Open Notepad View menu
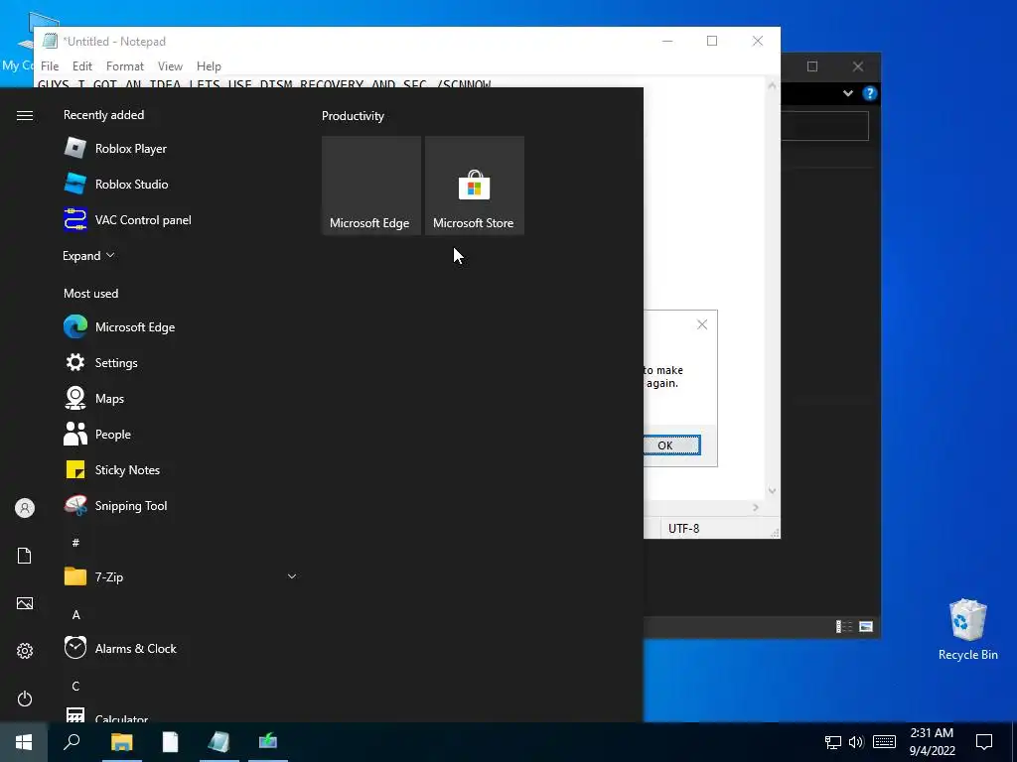This screenshot has height=762, width=1017. (170, 66)
